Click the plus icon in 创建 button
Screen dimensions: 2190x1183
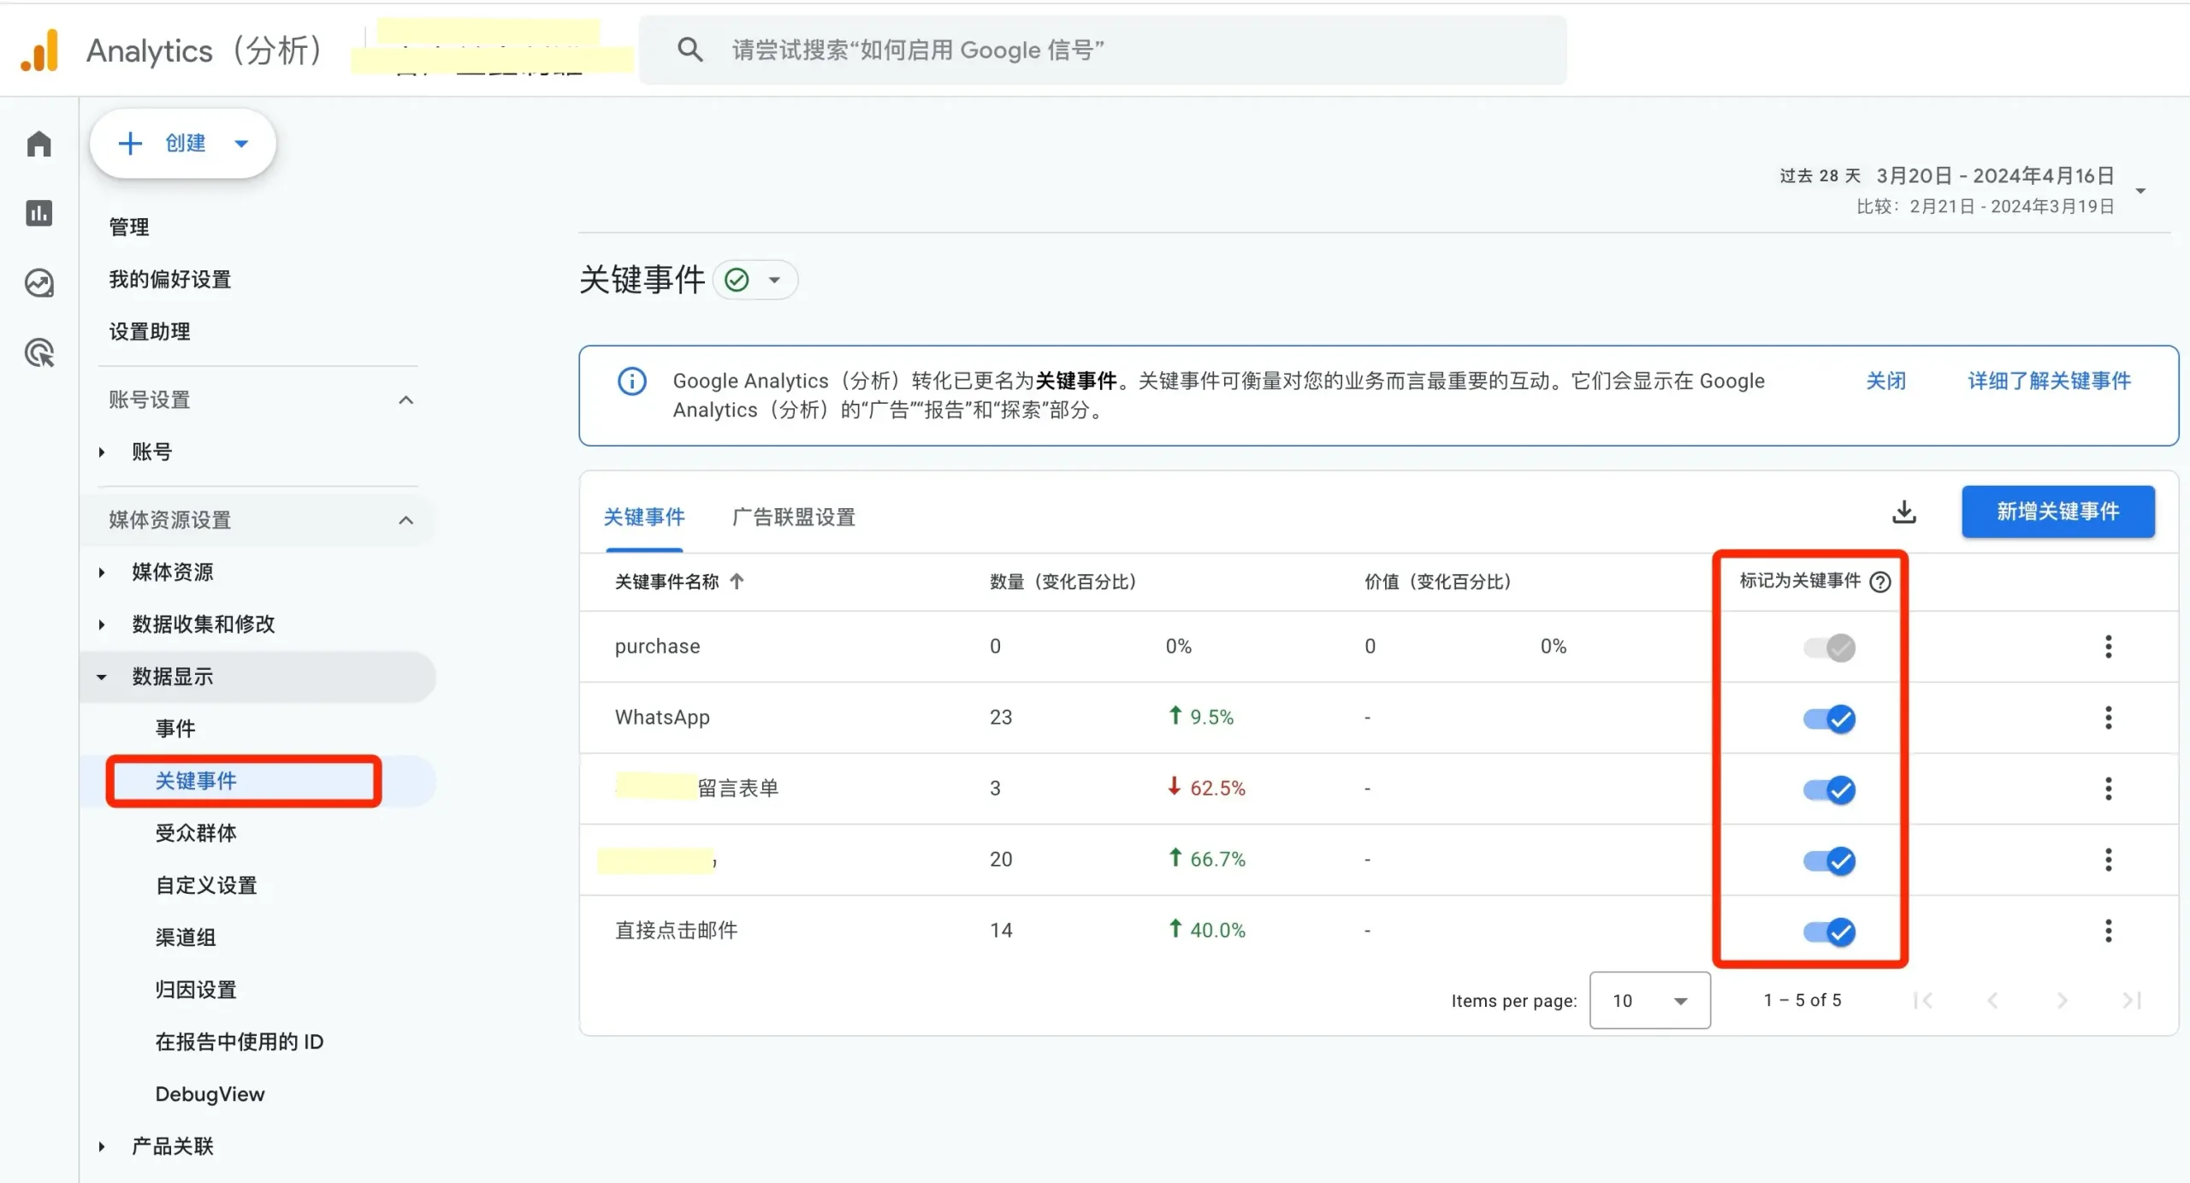coord(130,143)
